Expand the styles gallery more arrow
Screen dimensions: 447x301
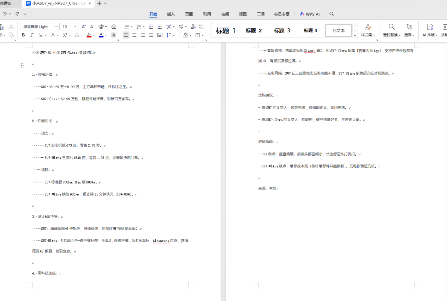(355, 35)
